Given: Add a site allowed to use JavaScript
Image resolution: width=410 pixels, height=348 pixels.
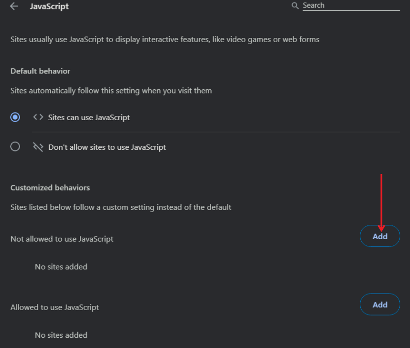Looking at the screenshot, I should pos(380,304).
